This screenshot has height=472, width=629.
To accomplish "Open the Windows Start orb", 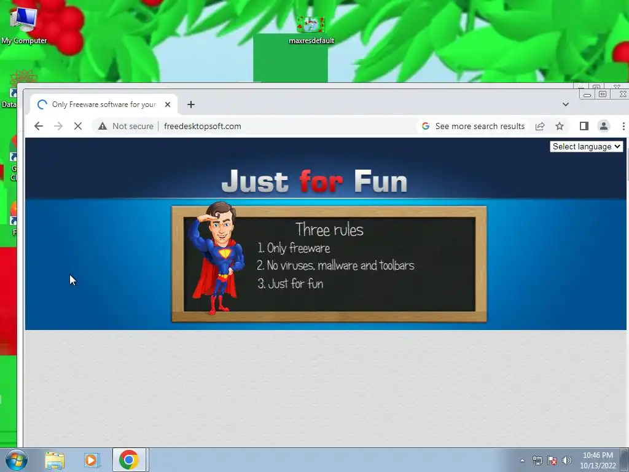I will (x=16, y=460).
